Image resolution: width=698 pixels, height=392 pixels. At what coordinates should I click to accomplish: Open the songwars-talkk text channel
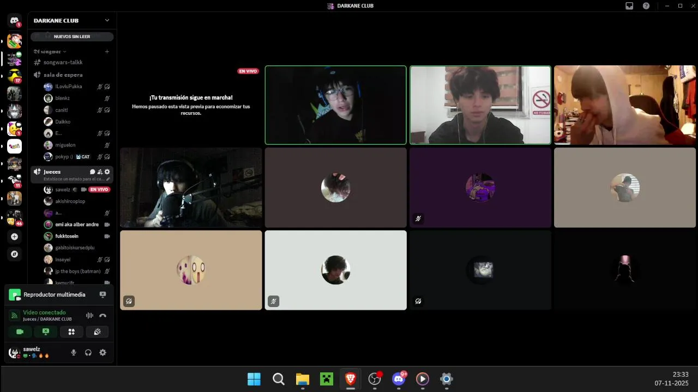pos(72,63)
